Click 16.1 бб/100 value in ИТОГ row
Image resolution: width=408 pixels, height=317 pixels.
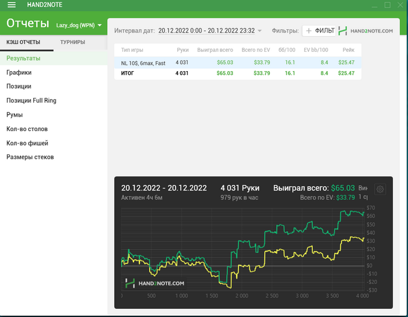(290, 73)
